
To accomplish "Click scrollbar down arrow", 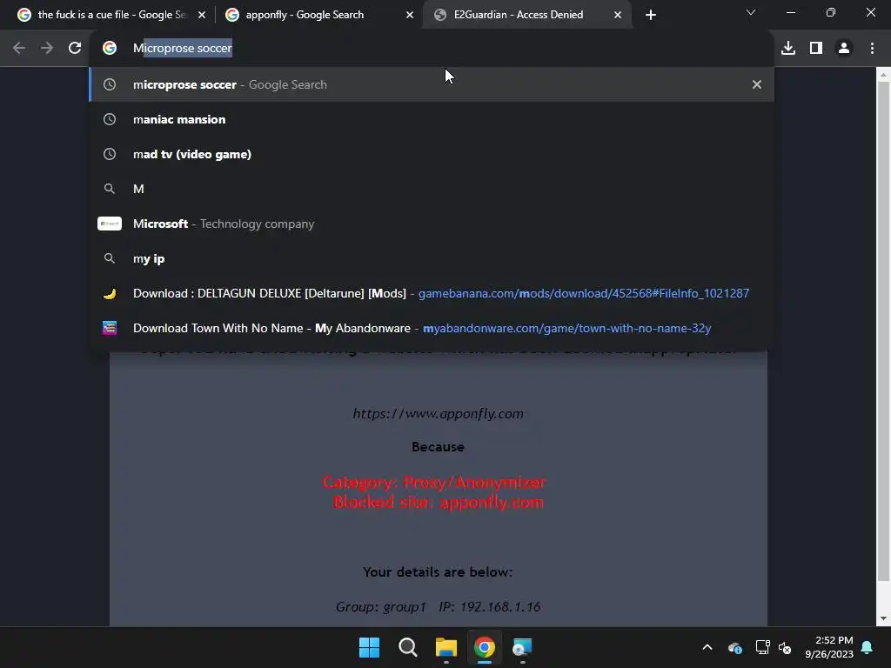I will point(883,618).
